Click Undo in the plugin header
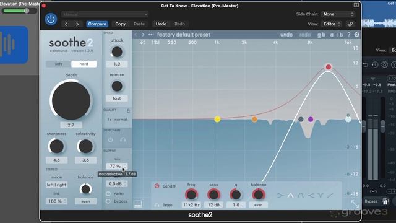Image resolution: width=396 pixels, height=223 pixels. (x=161, y=24)
